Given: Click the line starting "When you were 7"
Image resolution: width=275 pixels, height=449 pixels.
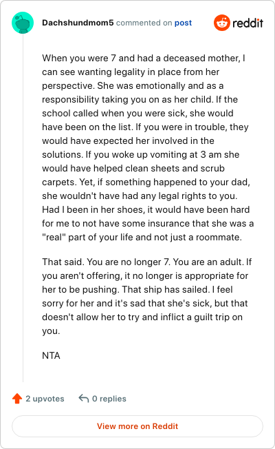Looking at the screenshot, I should coord(144,58).
